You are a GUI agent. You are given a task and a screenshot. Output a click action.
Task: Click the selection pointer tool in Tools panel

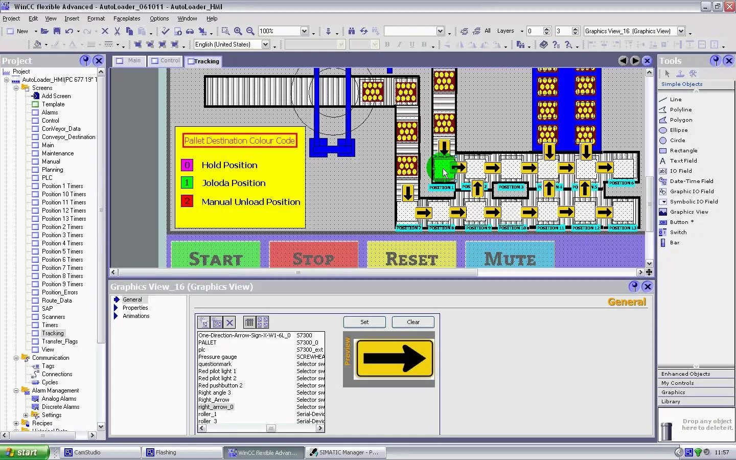(x=667, y=74)
